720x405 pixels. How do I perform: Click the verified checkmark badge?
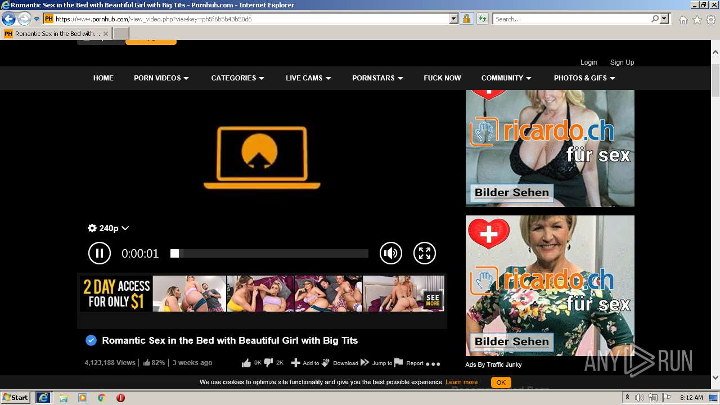tap(91, 340)
